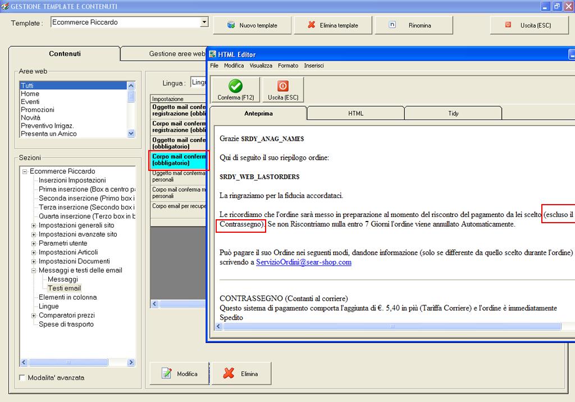Select Novità in Aree web list

73,118
